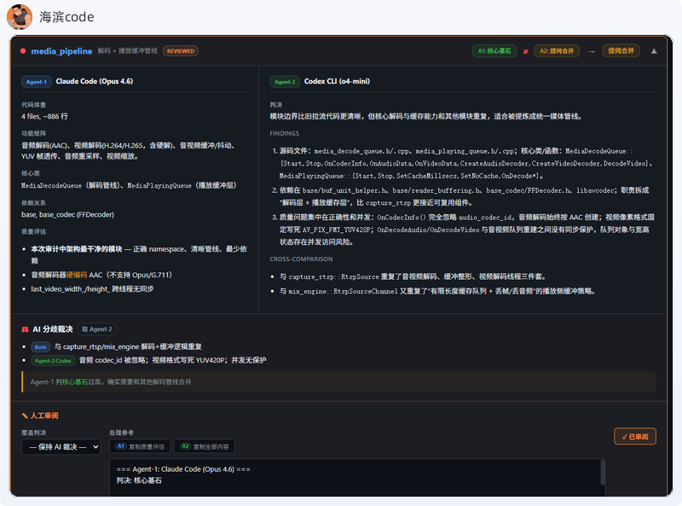Click the '判决: 核心基石' line in notes
The image size is (682, 506).
139,480
